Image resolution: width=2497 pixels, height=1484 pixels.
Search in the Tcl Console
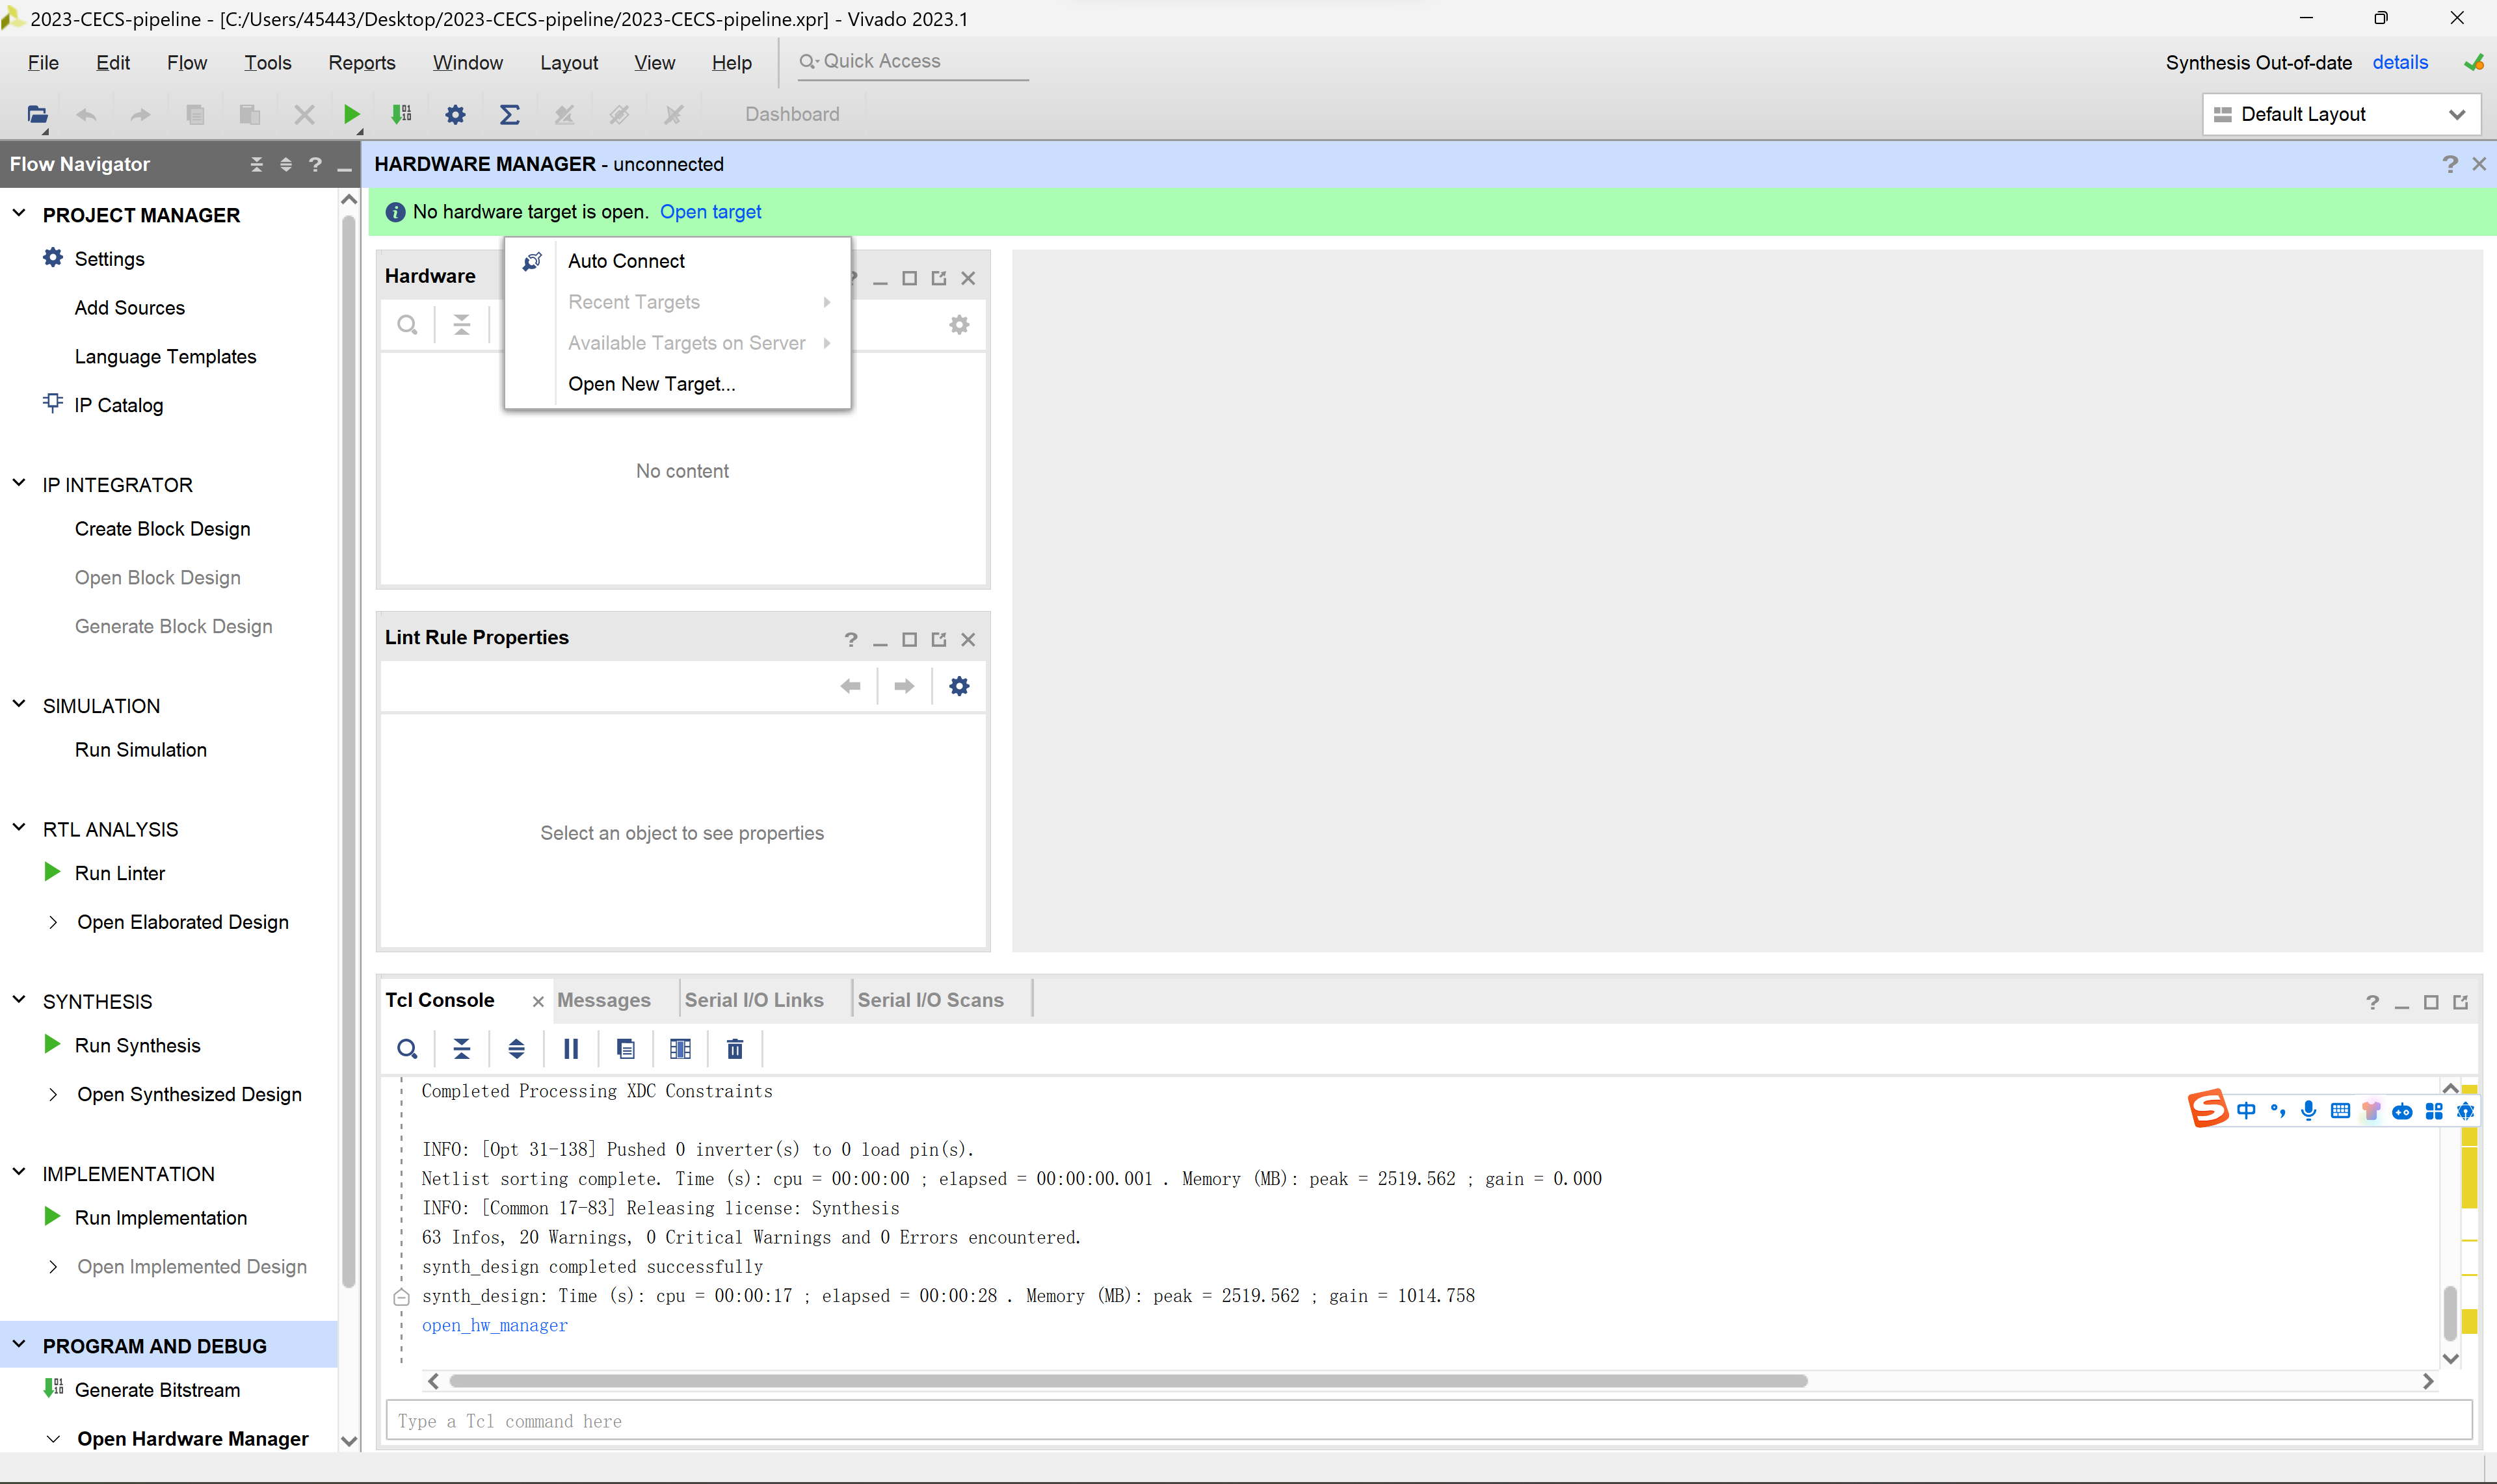407,1048
